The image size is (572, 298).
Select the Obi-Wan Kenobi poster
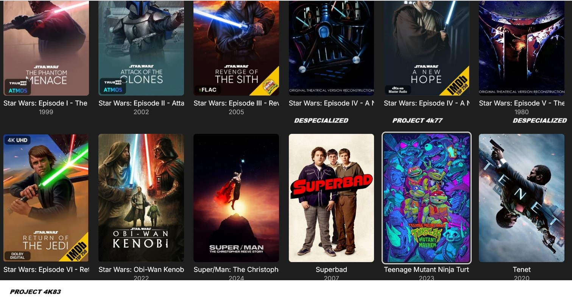pos(141,198)
